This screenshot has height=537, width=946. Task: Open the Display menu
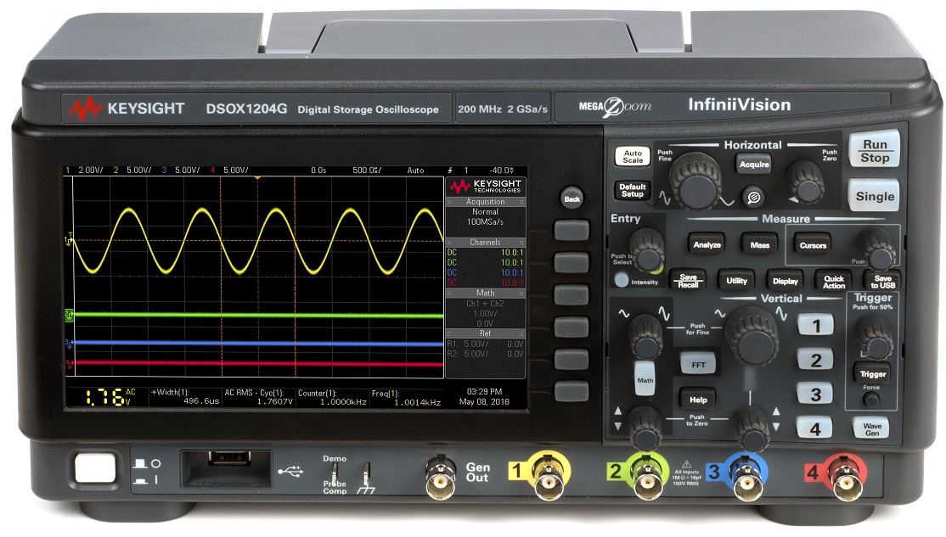click(x=785, y=281)
